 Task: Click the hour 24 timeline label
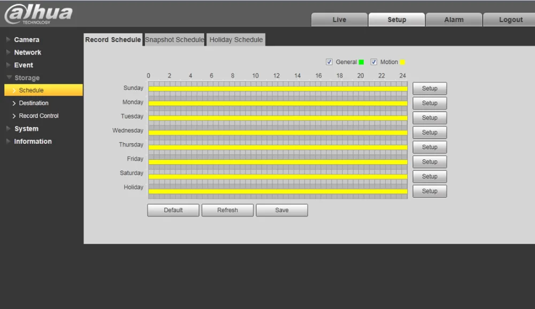pos(403,76)
